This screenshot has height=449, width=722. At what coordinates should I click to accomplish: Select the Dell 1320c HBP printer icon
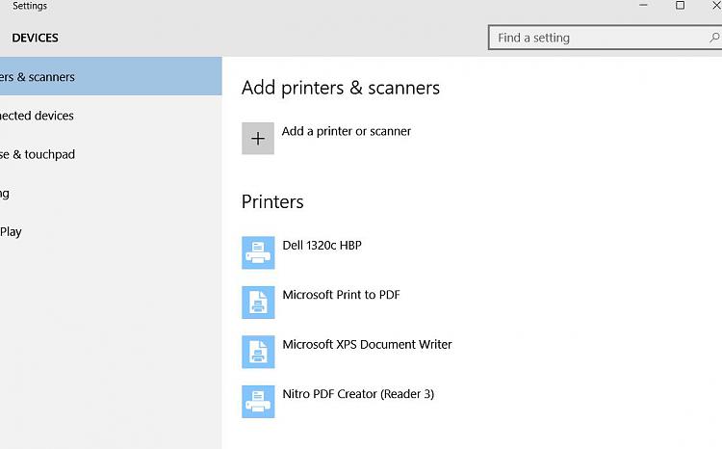[258, 252]
